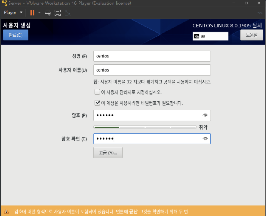Click the orange password warning message

point(101,212)
